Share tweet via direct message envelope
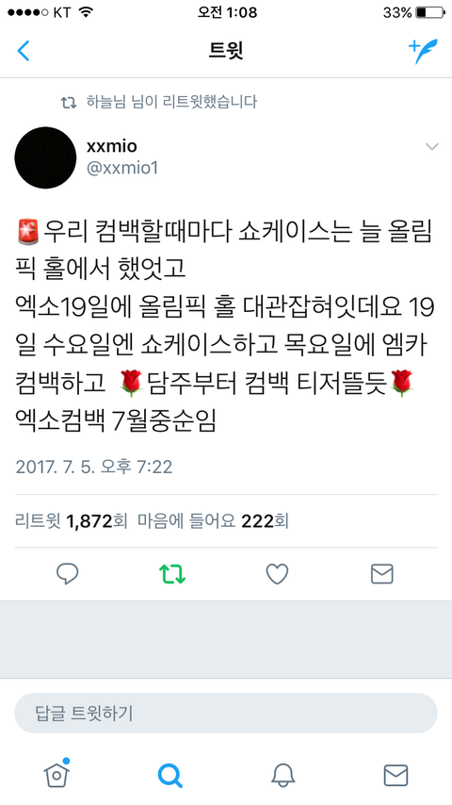This screenshot has height=805, width=452. click(382, 574)
